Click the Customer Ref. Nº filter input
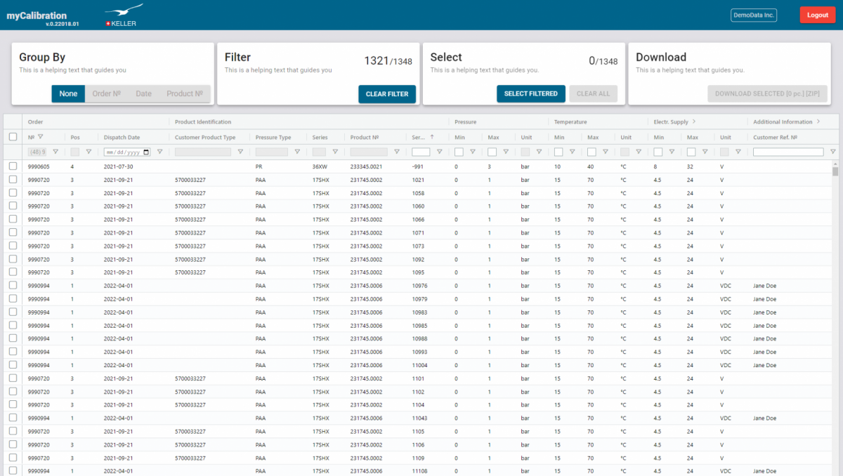The width and height of the screenshot is (843, 476). (788, 152)
